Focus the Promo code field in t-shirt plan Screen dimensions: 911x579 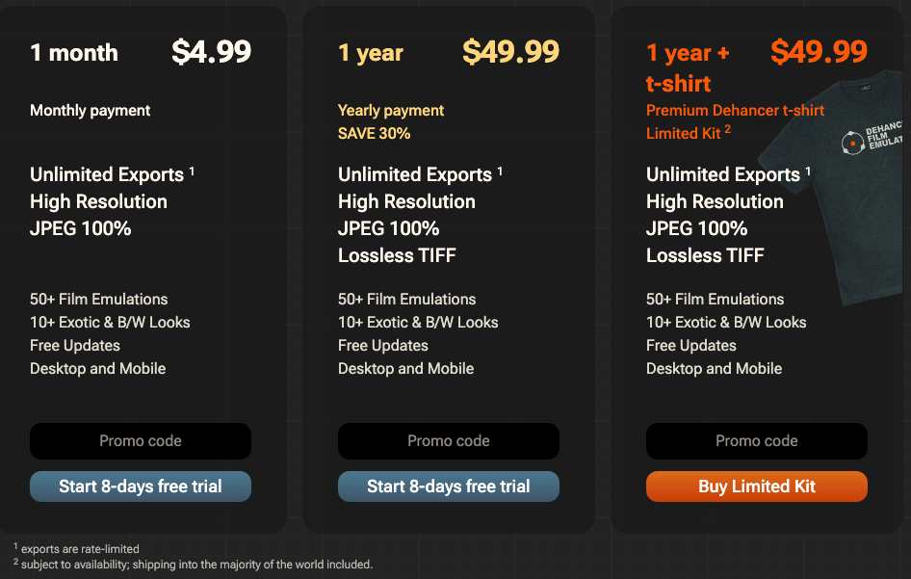tap(757, 441)
